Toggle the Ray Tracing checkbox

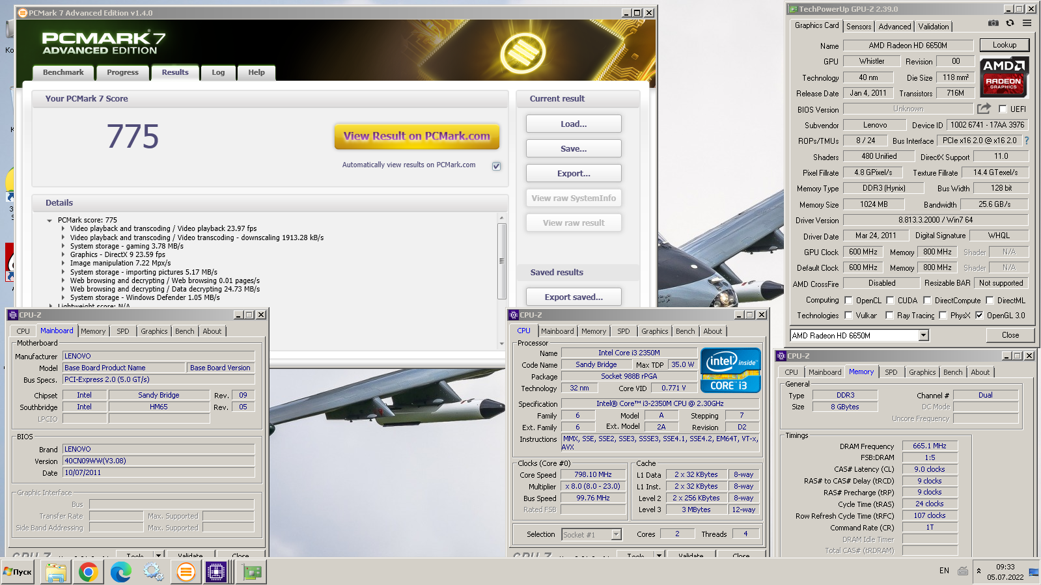889,315
